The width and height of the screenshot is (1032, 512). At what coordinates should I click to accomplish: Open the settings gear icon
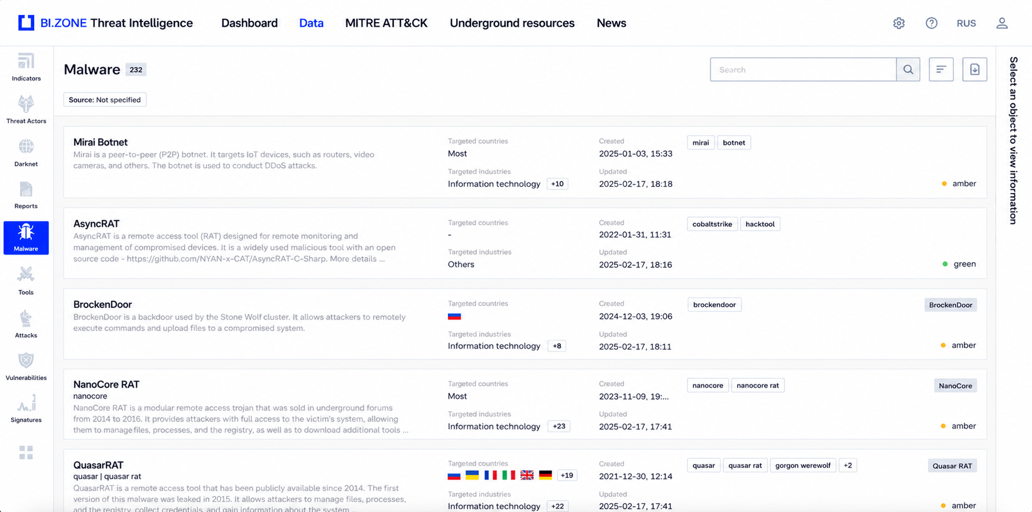[899, 23]
